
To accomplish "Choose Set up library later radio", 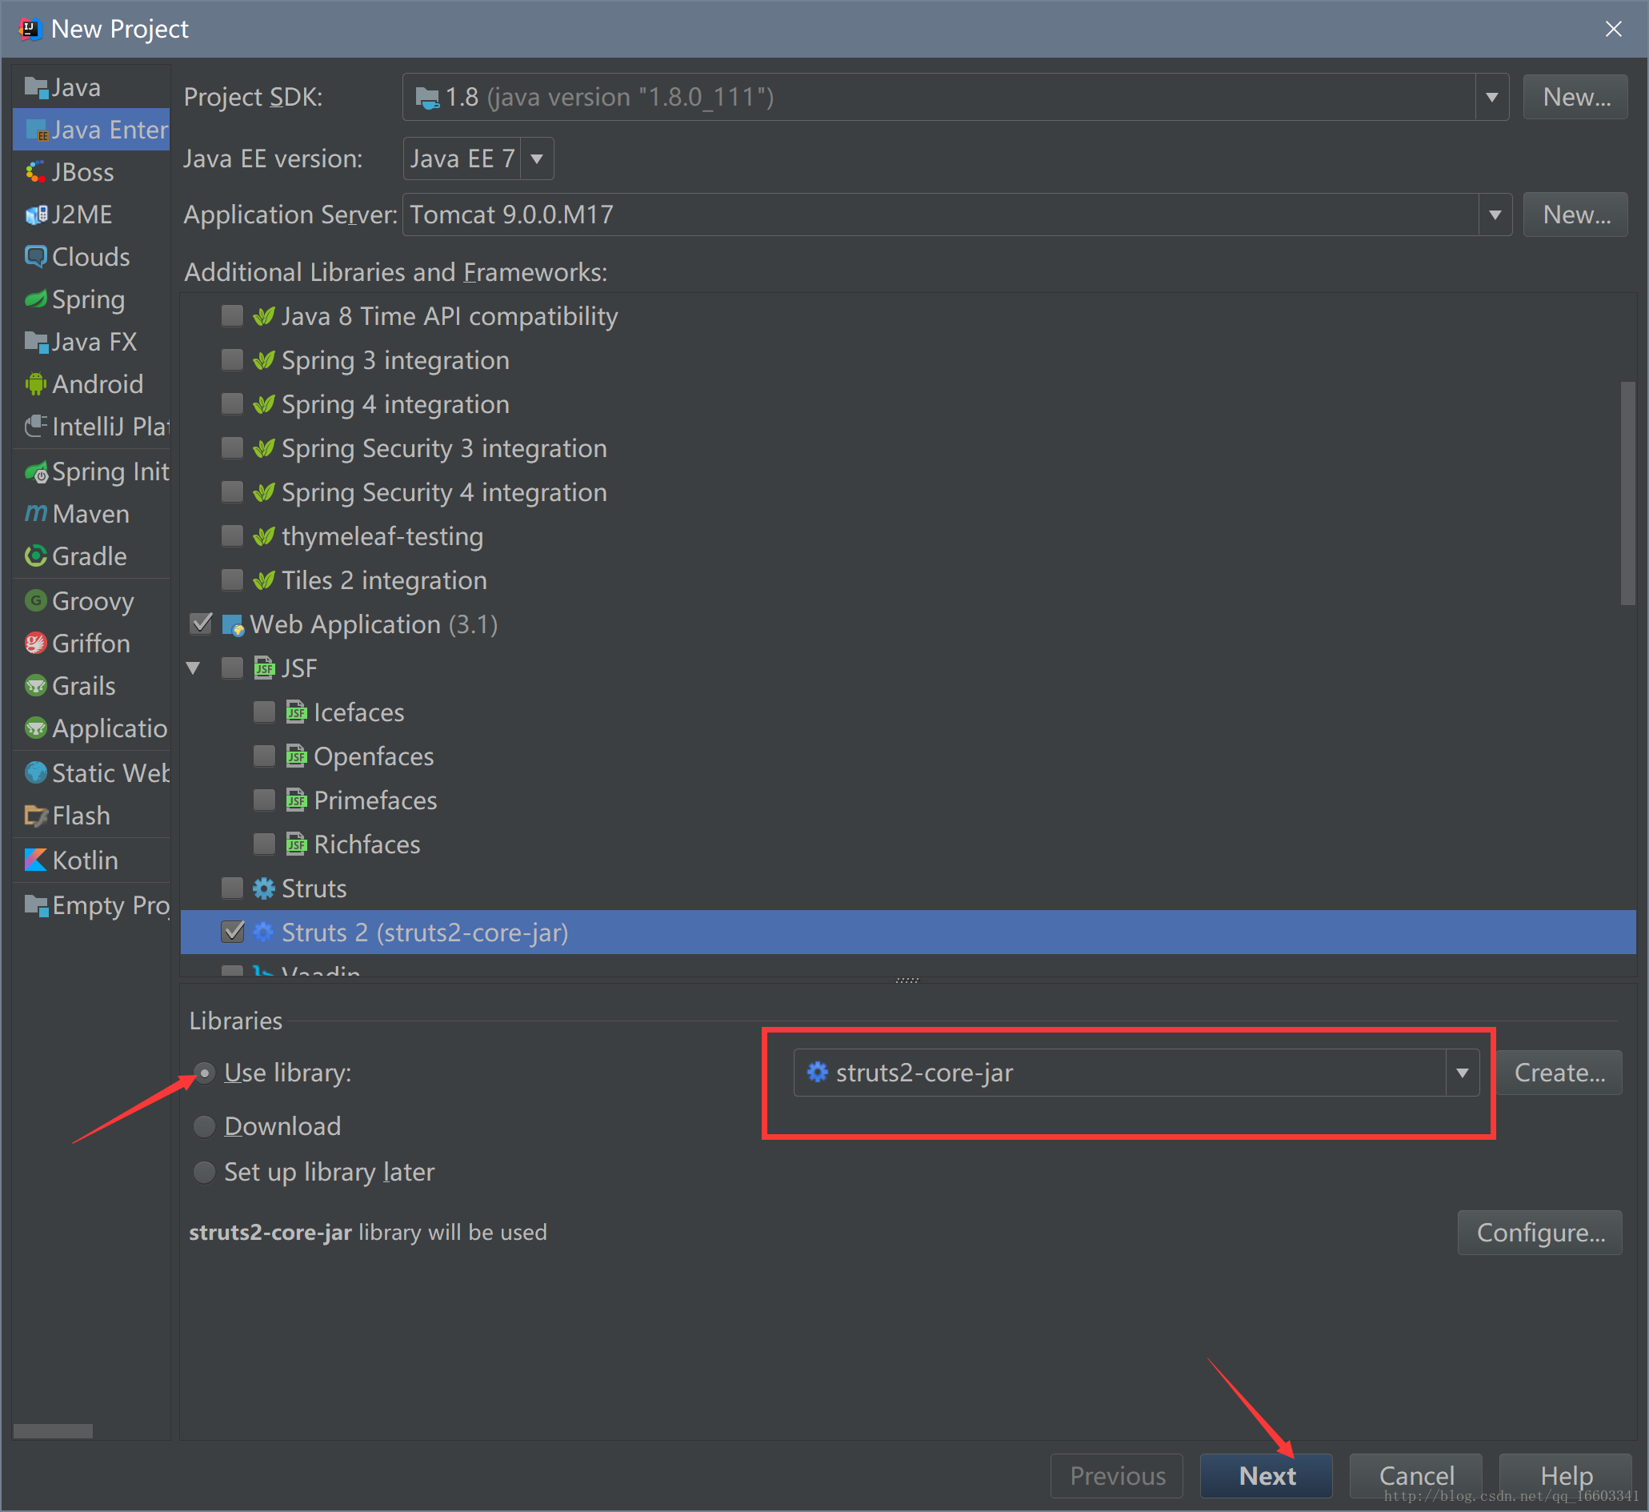I will 205,1173.
